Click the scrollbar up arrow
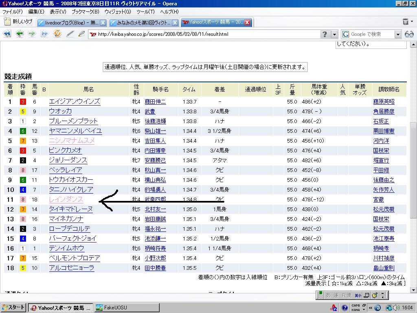Viewport: 417px width, 313px height. [413, 44]
